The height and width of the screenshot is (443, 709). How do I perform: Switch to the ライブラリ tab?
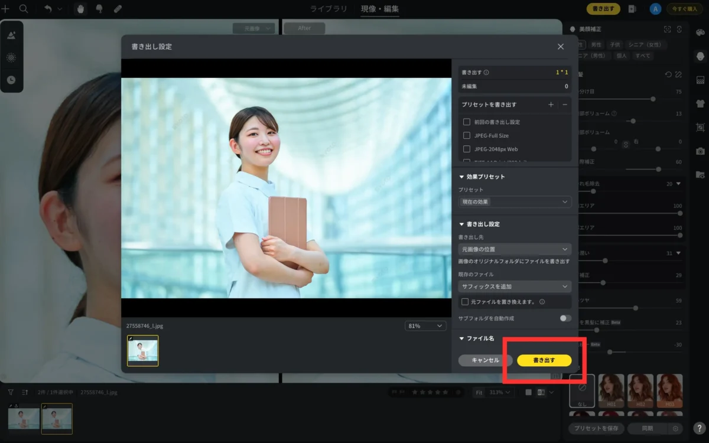point(329,9)
